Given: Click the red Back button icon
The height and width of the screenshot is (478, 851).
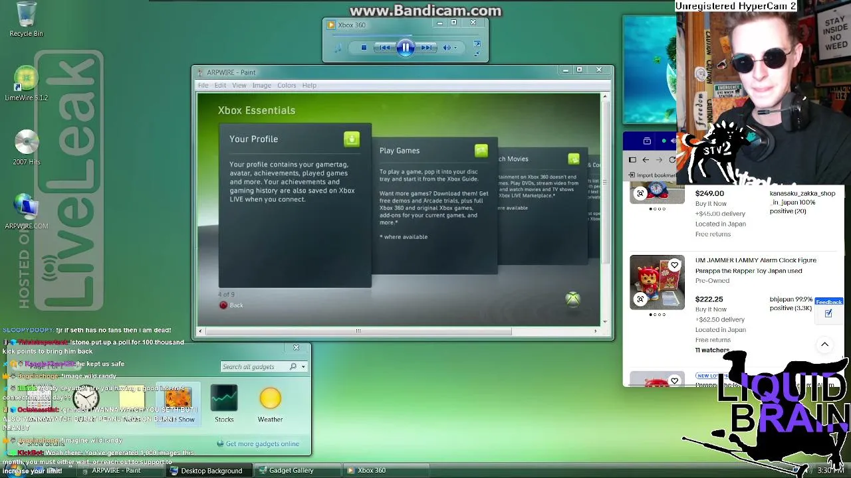Looking at the screenshot, I should pos(223,305).
